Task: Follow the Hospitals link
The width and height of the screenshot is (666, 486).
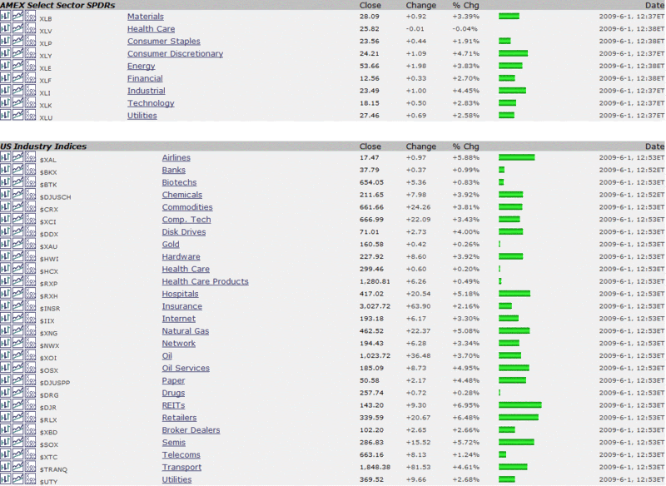Action: tap(180, 294)
